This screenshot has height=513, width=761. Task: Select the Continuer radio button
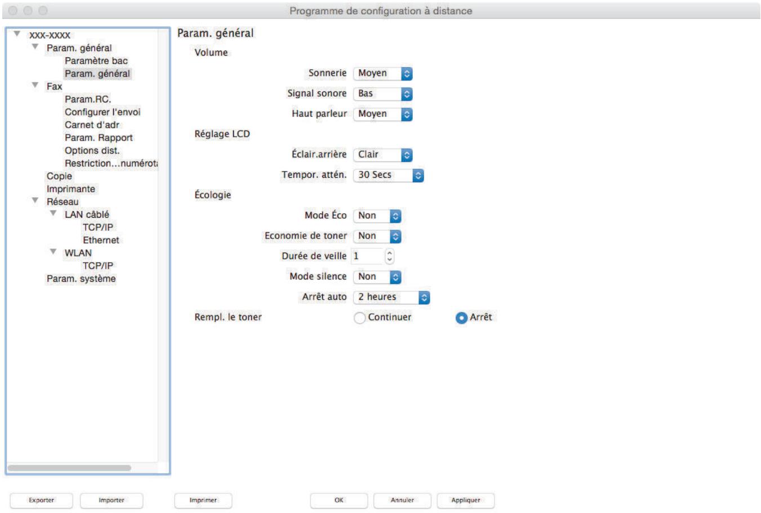click(359, 318)
